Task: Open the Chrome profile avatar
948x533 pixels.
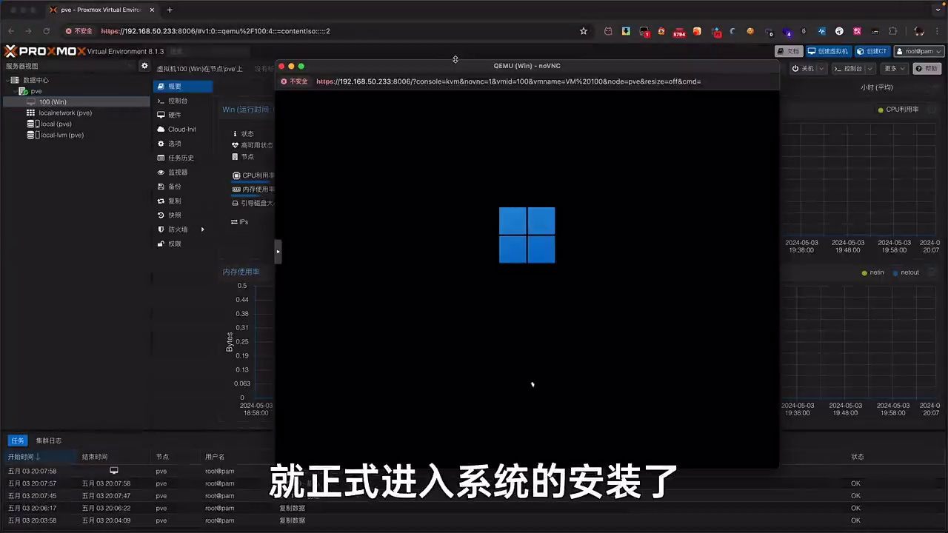Action: coord(919,31)
